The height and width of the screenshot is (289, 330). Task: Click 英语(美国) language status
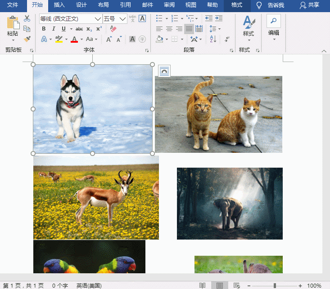pyautogui.click(x=89, y=286)
